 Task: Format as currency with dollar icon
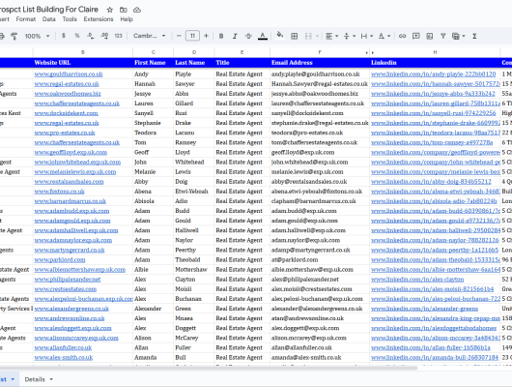[x=64, y=36]
